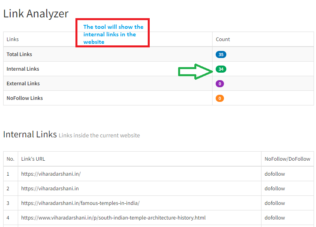Select the 'Internal Links' row label in summary table
The height and width of the screenshot is (227, 316).
tap(23, 69)
